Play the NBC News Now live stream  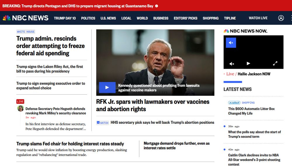[x=248, y=63]
